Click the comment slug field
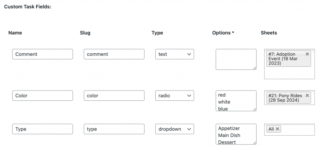 click(x=114, y=54)
